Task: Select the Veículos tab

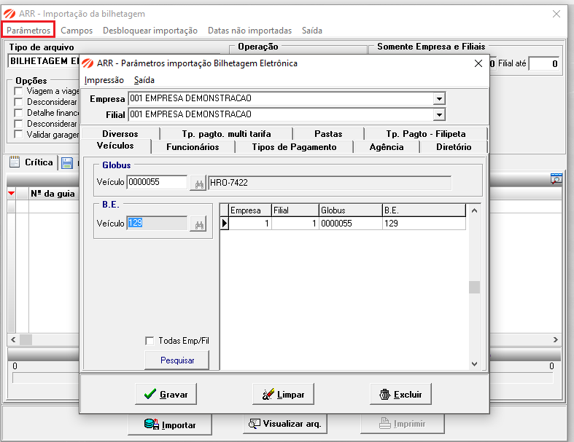Action: pyautogui.click(x=115, y=146)
